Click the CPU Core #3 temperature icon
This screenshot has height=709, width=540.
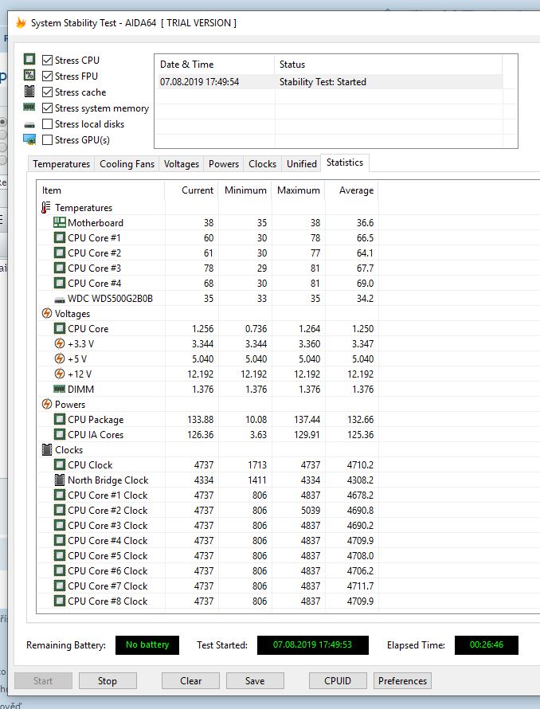59,268
